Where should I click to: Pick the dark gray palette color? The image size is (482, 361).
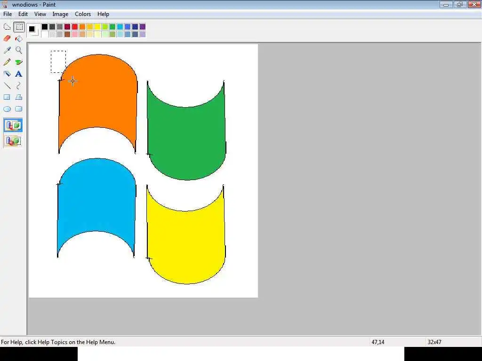coord(52,27)
